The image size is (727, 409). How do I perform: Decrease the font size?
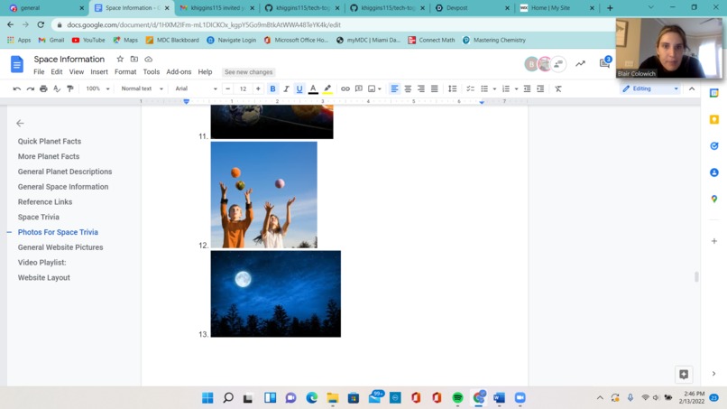pos(227,88)
